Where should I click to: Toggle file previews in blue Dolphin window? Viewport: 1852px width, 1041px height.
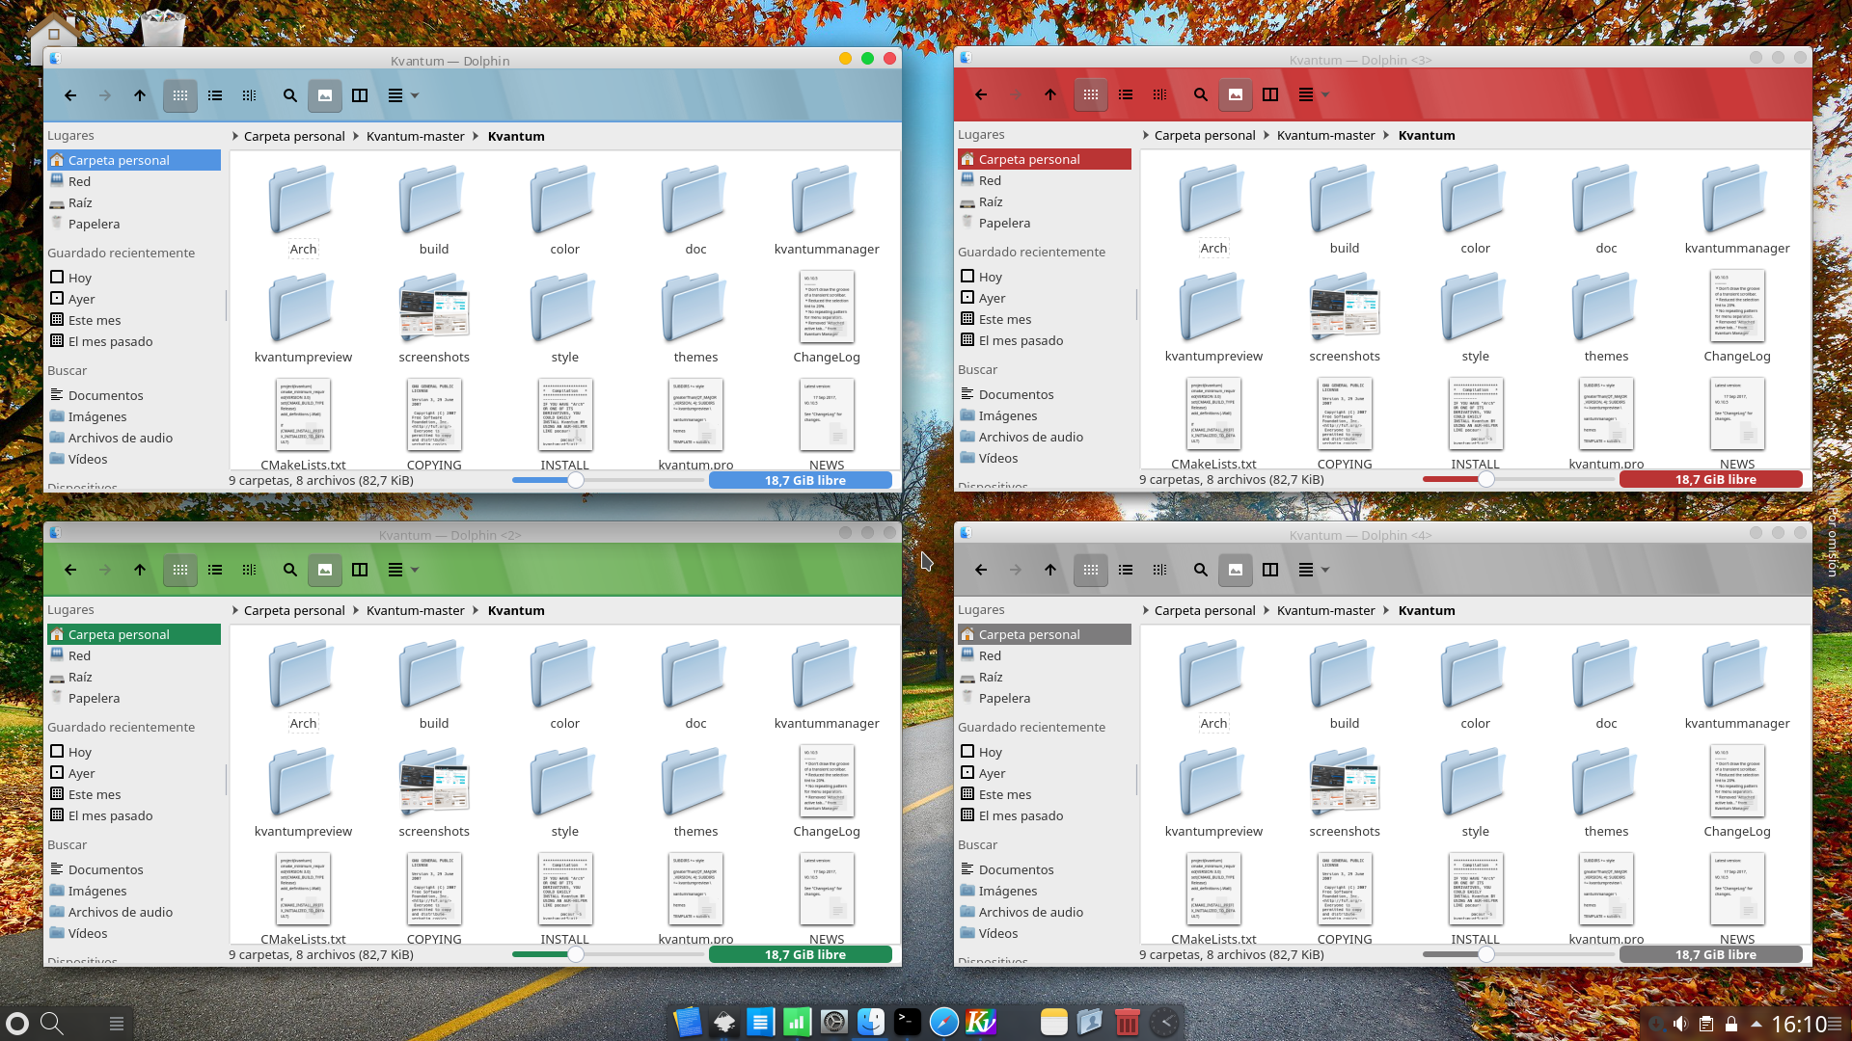pyautogui.click(x=325, y=95)
